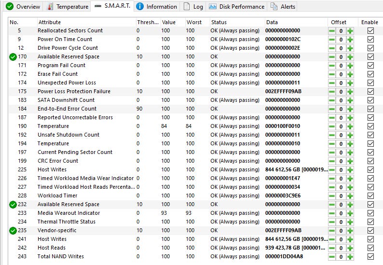Increase offset for Reallocated Sectors Count
The width and height of the screenshot is (383, 265).
coord(350,31)
